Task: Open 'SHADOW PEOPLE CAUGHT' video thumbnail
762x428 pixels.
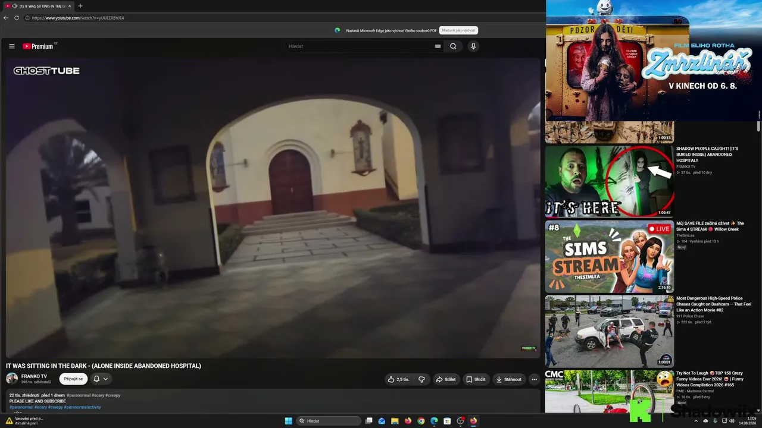Action: (x=610, y=181)
